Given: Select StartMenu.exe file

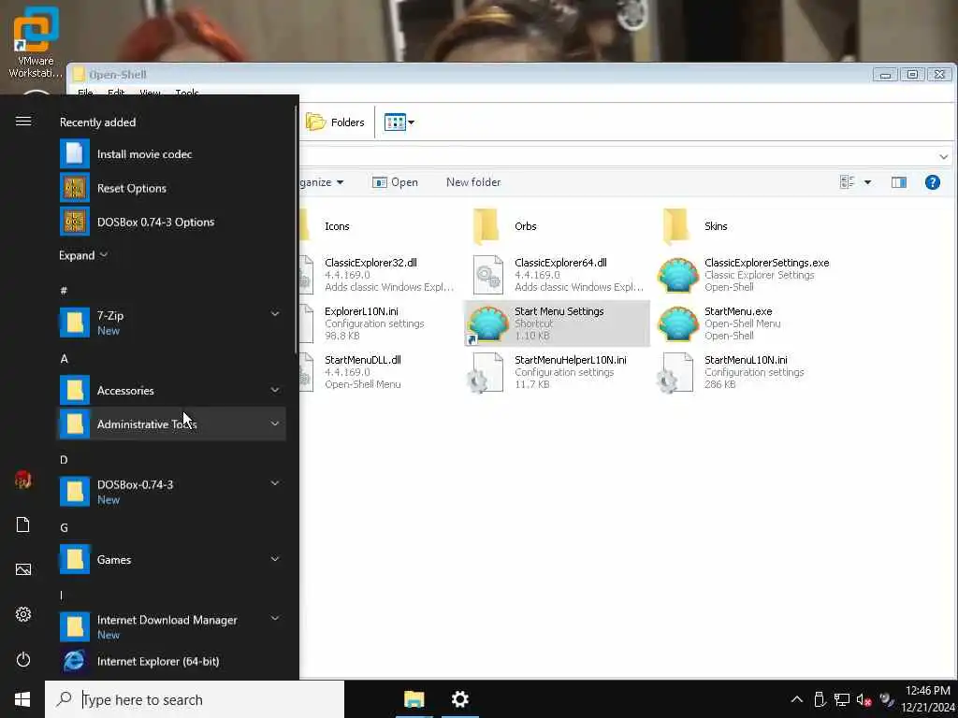Looking at the screenshot, I should pyautogui.click(x=746, y=323).
